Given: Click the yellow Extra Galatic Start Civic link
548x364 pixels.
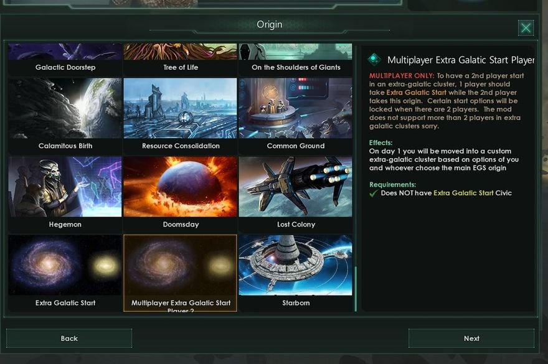Looking at the screenshot, I should pos(463,193).
